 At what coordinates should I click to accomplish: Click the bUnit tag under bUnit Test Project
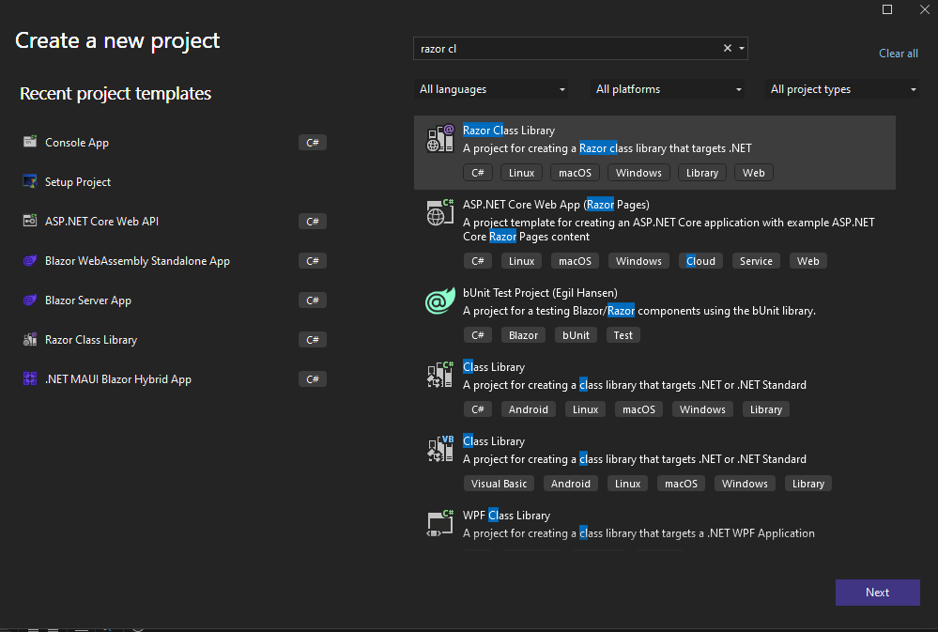(576, 335)
